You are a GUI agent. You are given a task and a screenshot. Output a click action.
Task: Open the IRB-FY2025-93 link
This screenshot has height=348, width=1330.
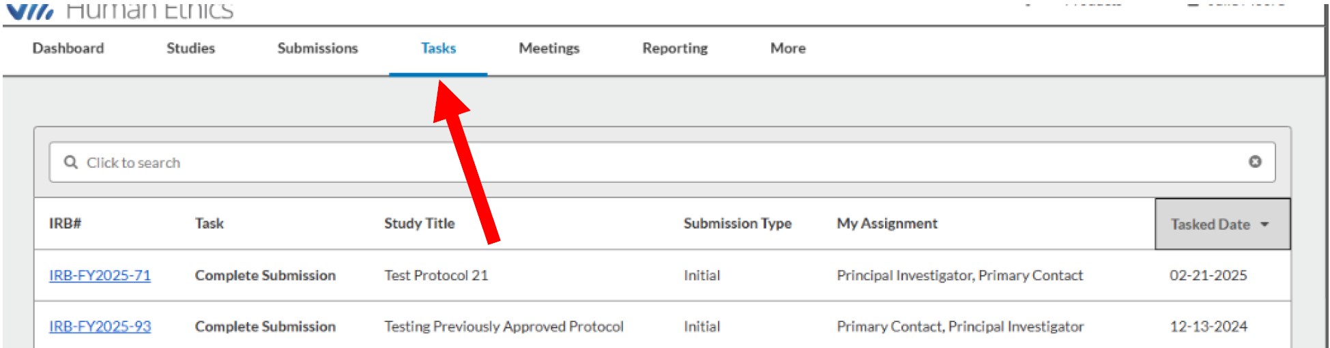[x=100, y=327]
